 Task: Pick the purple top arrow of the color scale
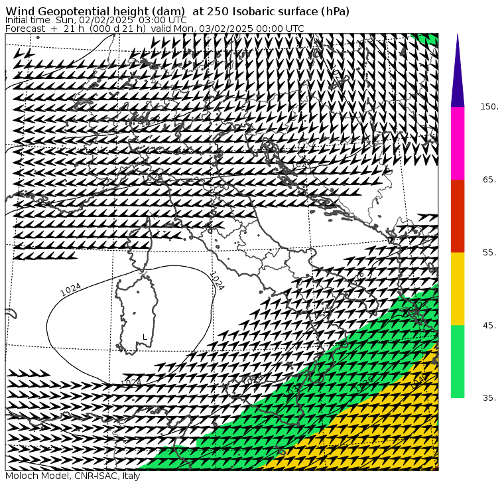click(458, 70)
